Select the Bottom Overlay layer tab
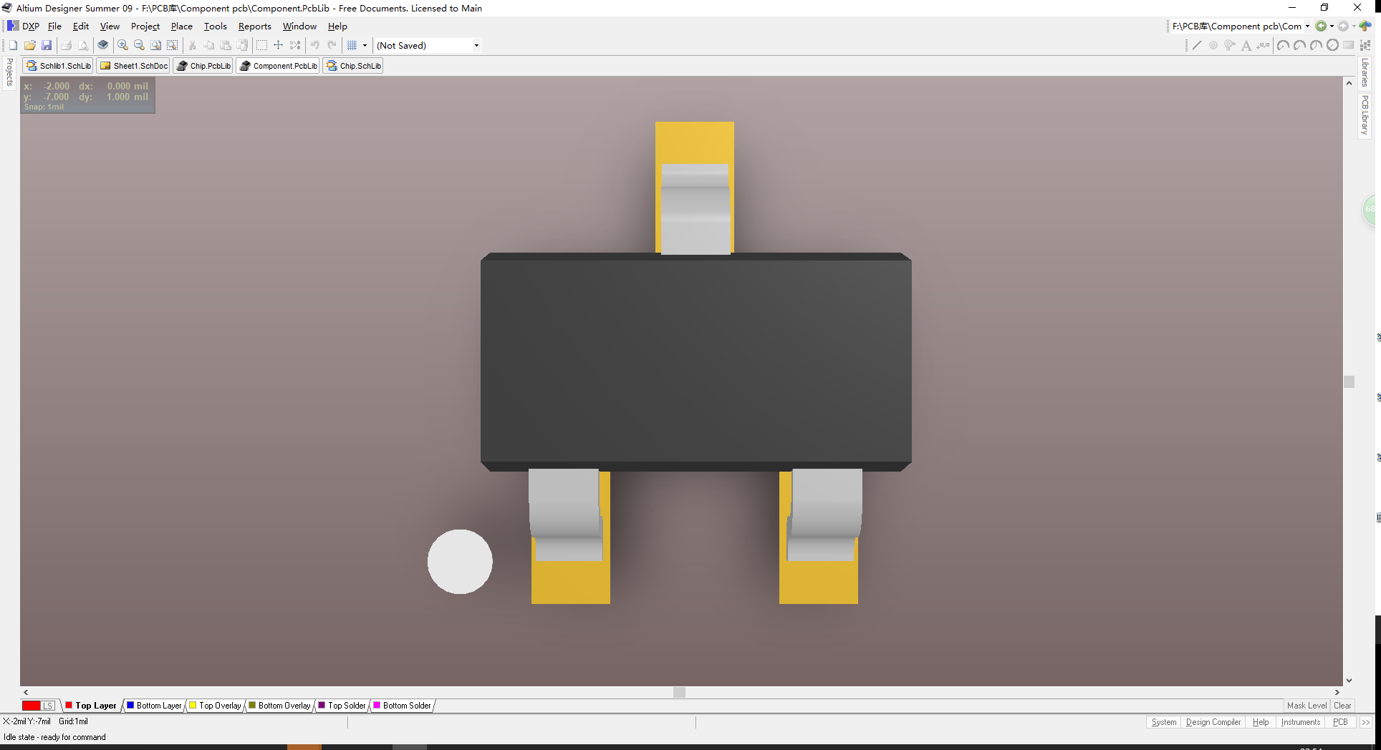The image size is (1381, 750). [x=279, y=706]
